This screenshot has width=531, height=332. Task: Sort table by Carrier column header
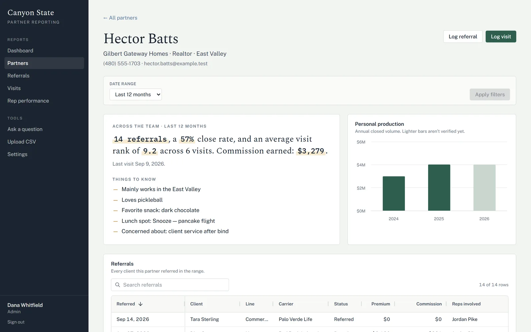[286, 304]
